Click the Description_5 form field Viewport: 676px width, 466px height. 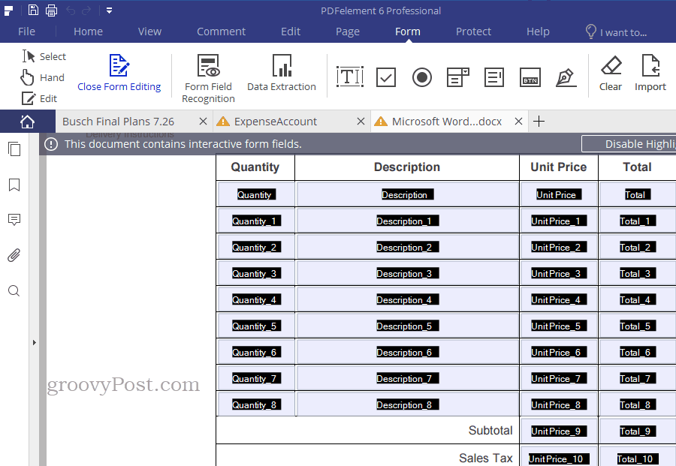click(407, 326)
